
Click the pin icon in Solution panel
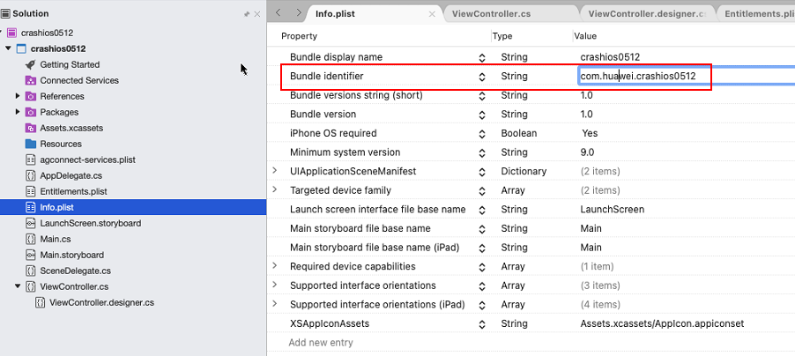pos(247,14)
